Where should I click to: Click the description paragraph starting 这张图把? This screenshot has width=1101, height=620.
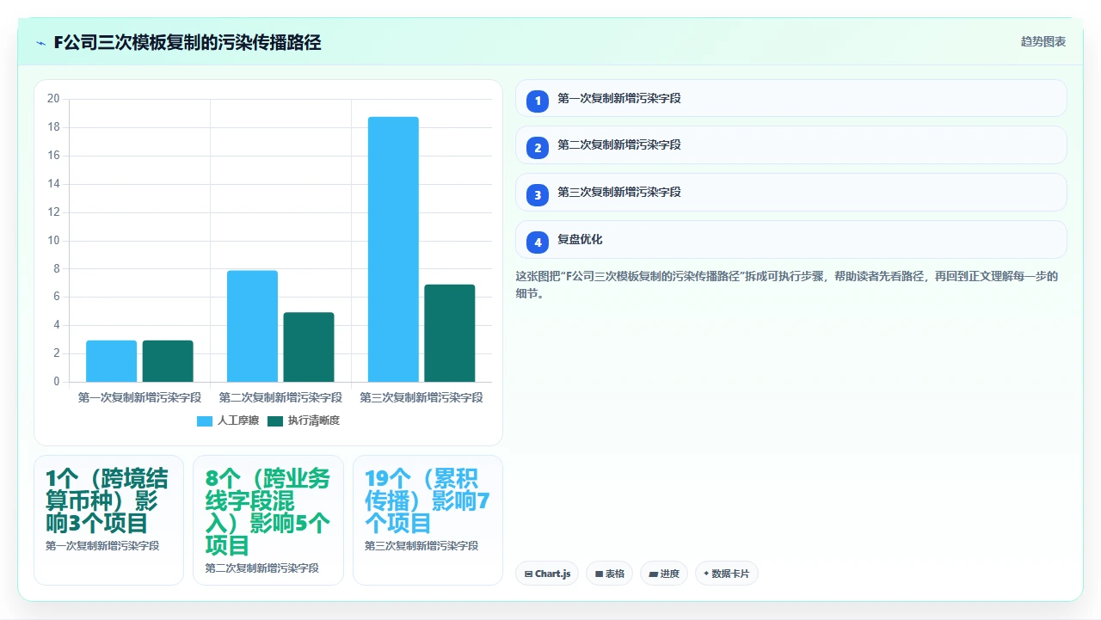[x=786, y=285]
